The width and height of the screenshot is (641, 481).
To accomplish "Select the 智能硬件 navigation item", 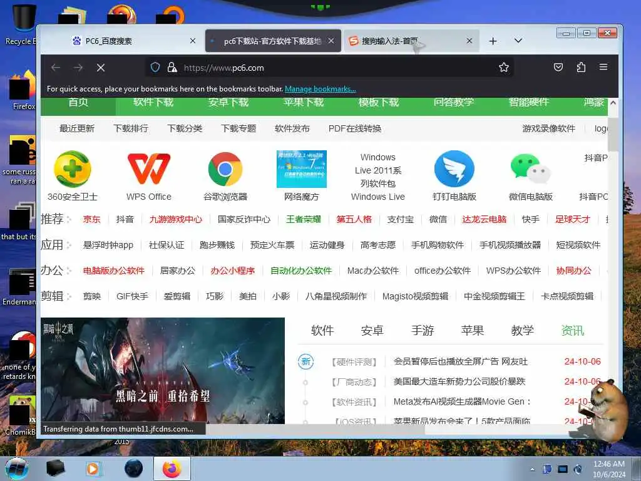I will click(x=528, y=102).
